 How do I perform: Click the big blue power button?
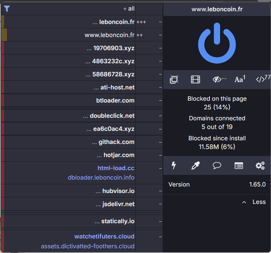coord(217,43)
